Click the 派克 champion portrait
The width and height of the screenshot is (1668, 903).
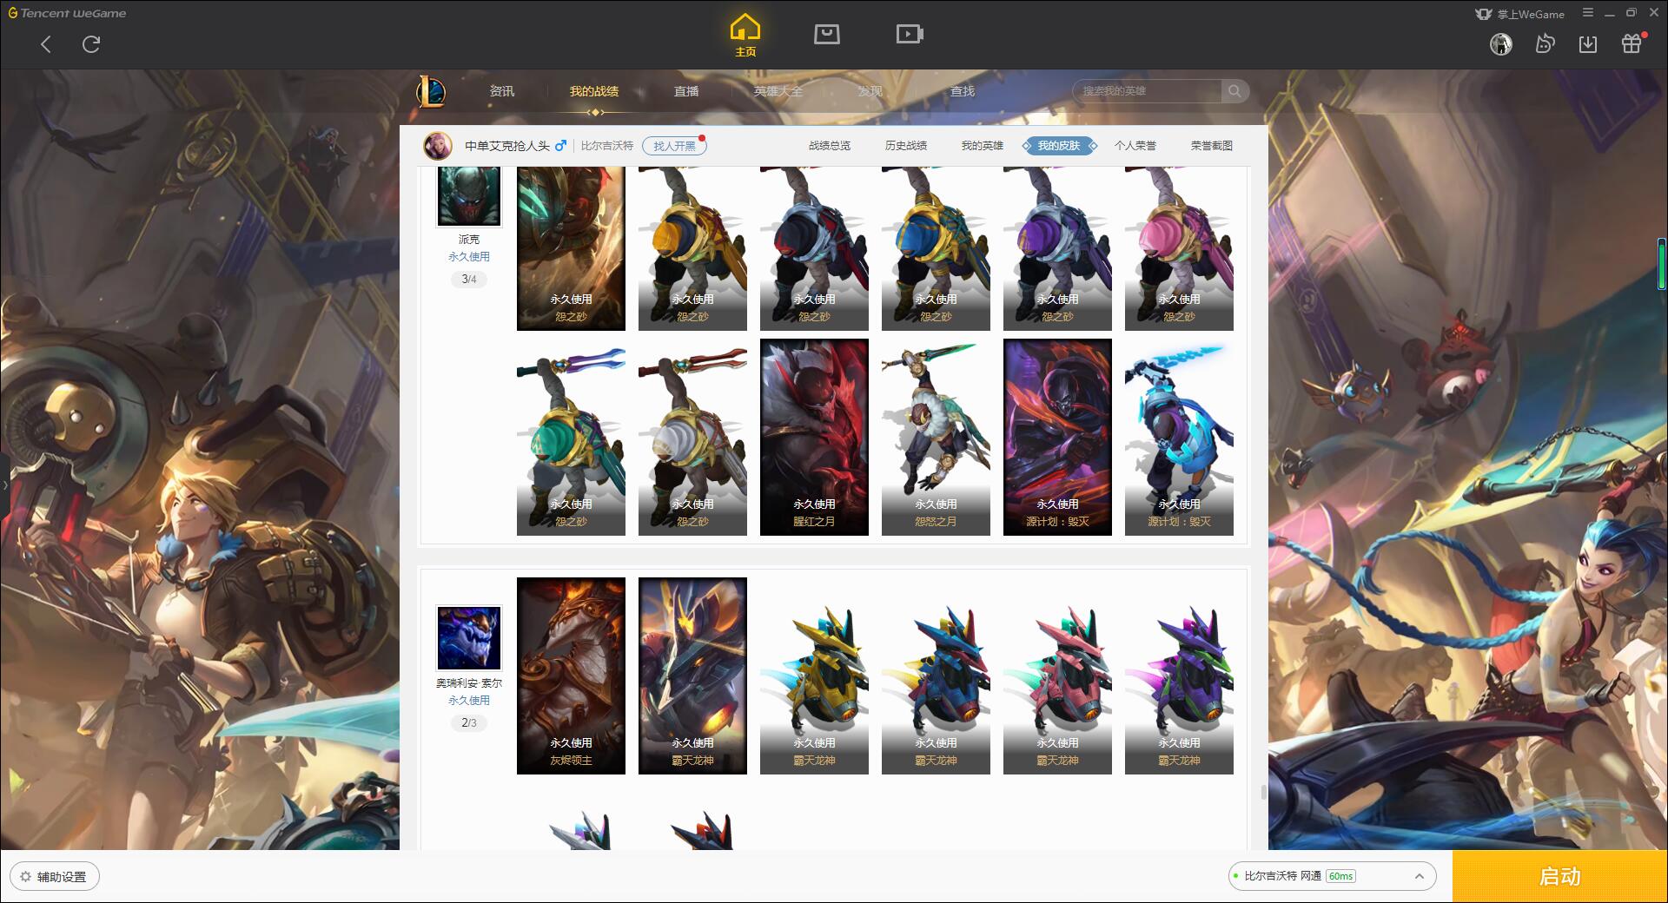(x=469, y=195)
